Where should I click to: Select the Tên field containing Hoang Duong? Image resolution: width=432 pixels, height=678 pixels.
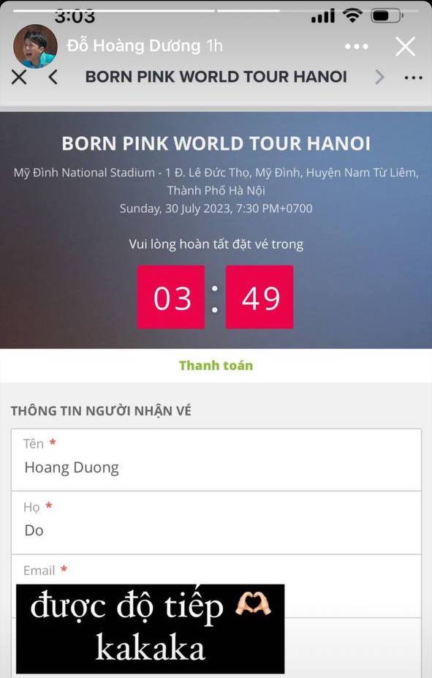point(216,460)
